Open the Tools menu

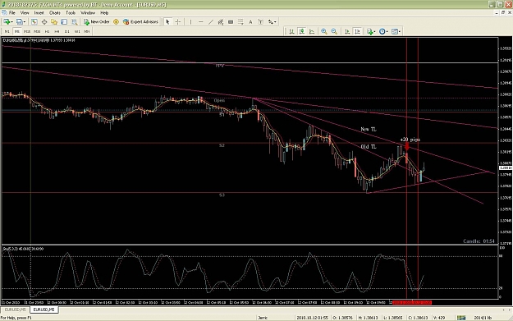click(x=71, y=13)
